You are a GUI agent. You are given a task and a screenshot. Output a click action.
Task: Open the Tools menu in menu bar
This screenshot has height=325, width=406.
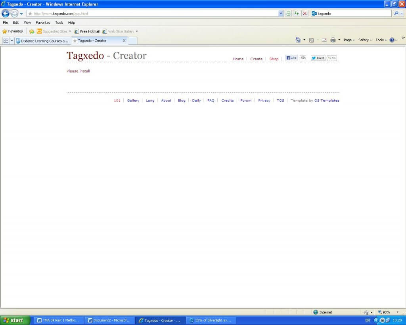pos(59,23)
